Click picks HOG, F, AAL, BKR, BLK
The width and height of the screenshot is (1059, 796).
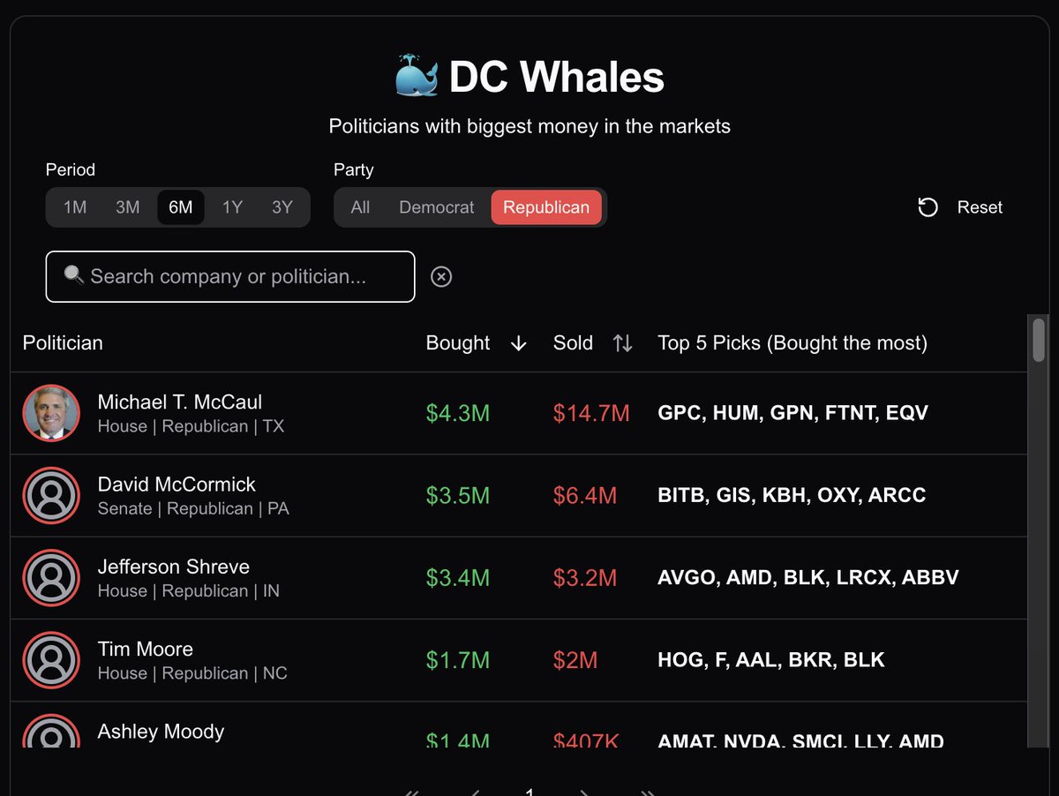pos(771,660)
